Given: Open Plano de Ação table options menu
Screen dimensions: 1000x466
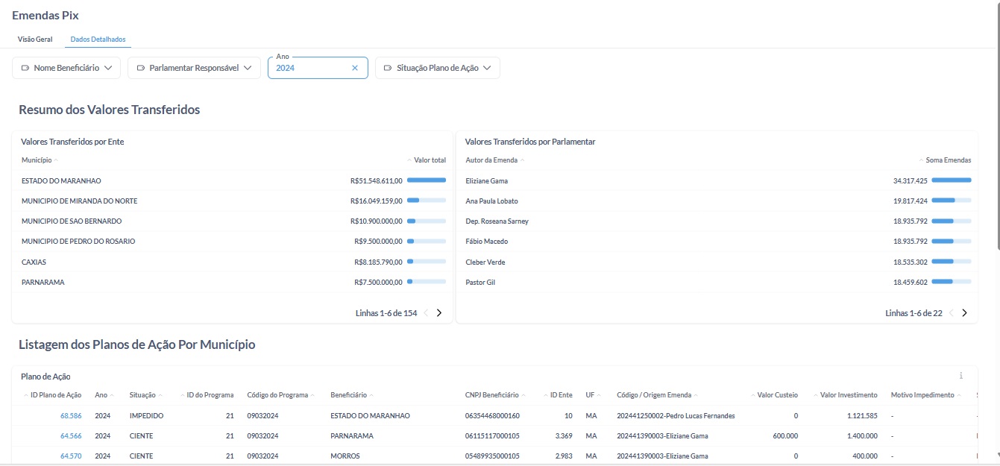Looking at the screenshot, I should [960, 376].
